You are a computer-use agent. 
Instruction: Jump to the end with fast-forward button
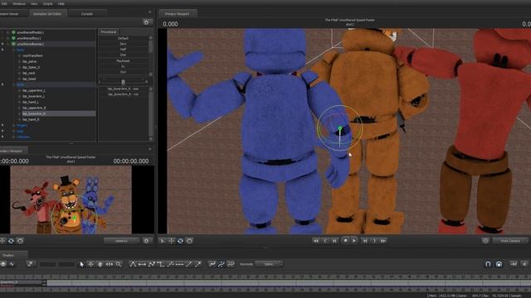(383, 241)
